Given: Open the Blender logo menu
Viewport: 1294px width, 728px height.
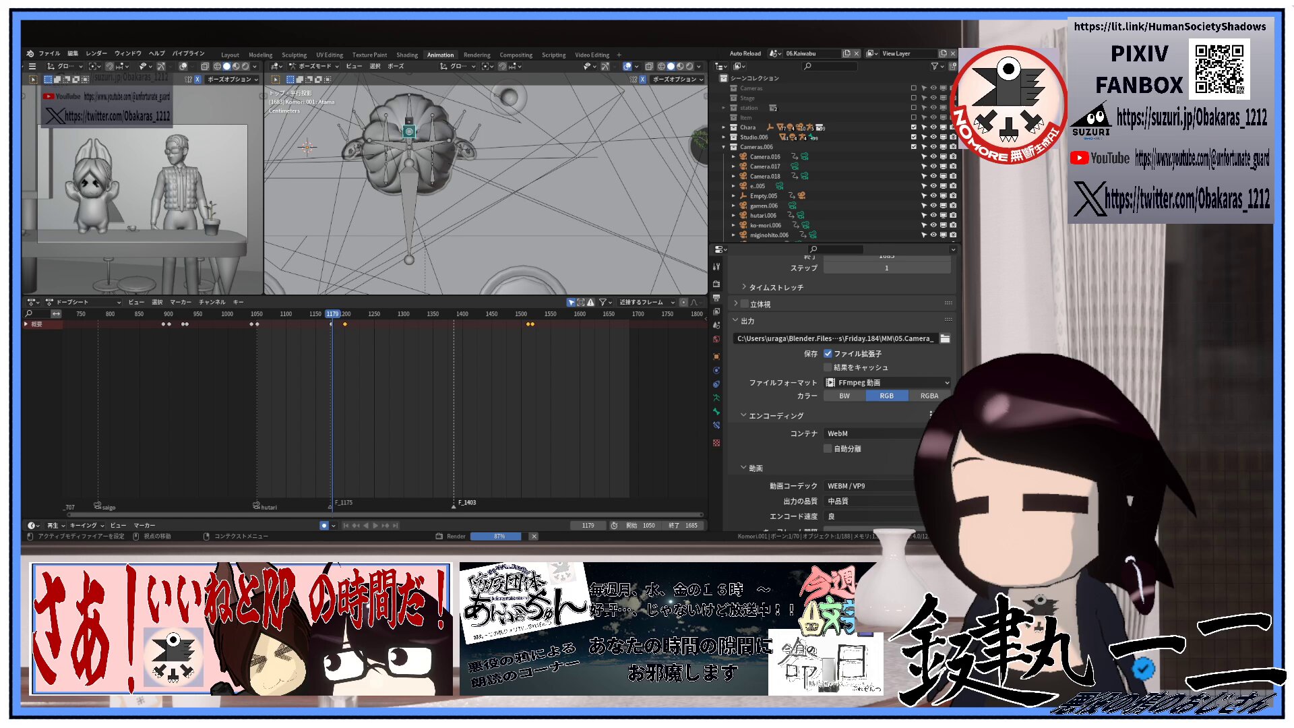Looking at the screenshot, I should 30,53.
